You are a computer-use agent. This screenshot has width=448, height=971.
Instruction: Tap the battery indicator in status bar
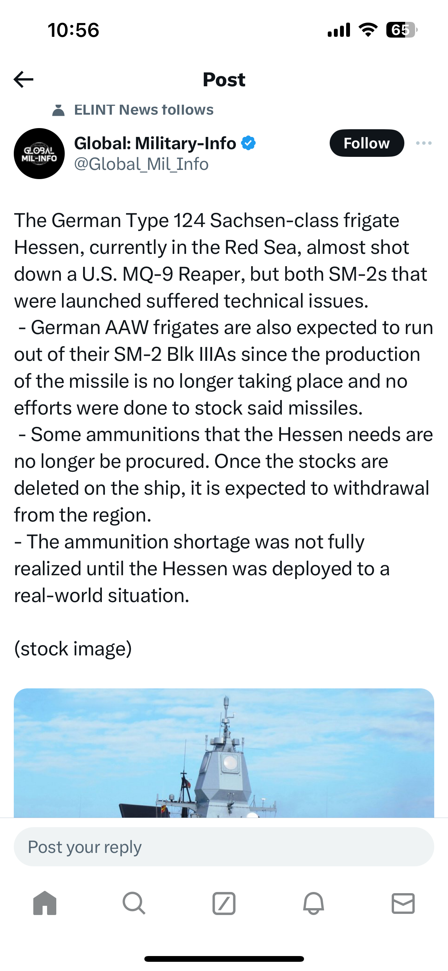pyautogui.click(x=401, y=30)
